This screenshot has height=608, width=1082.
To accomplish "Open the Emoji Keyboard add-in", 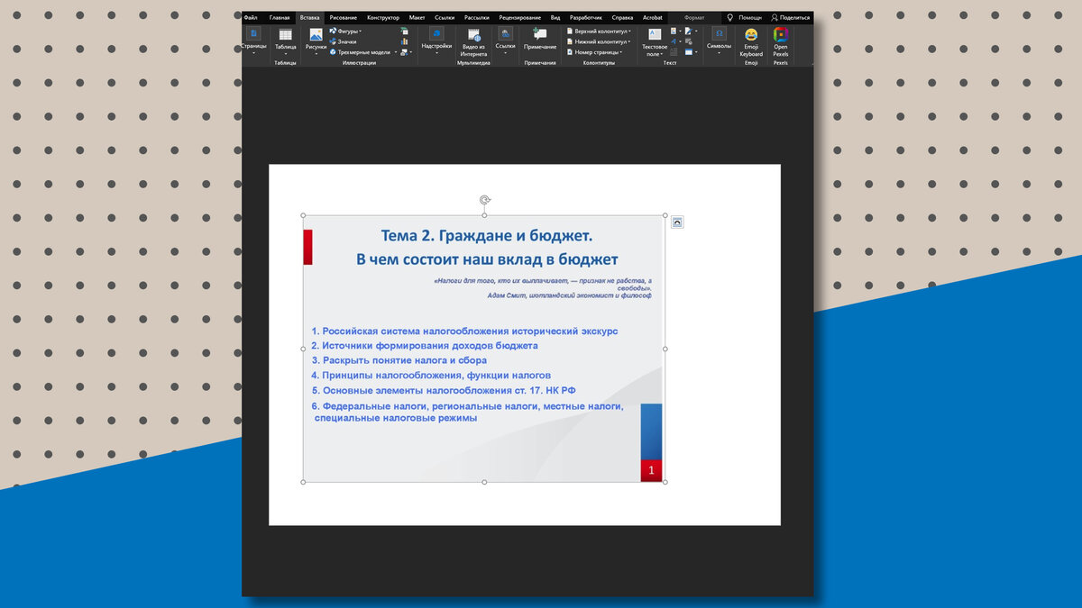I will 751,41.
